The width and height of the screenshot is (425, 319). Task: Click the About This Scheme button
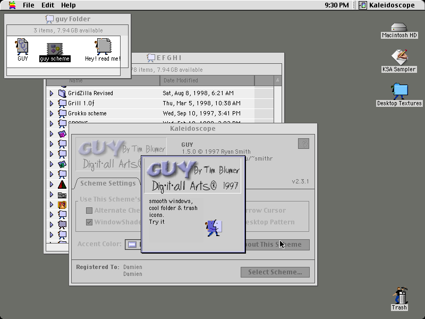tap(277, 245)
